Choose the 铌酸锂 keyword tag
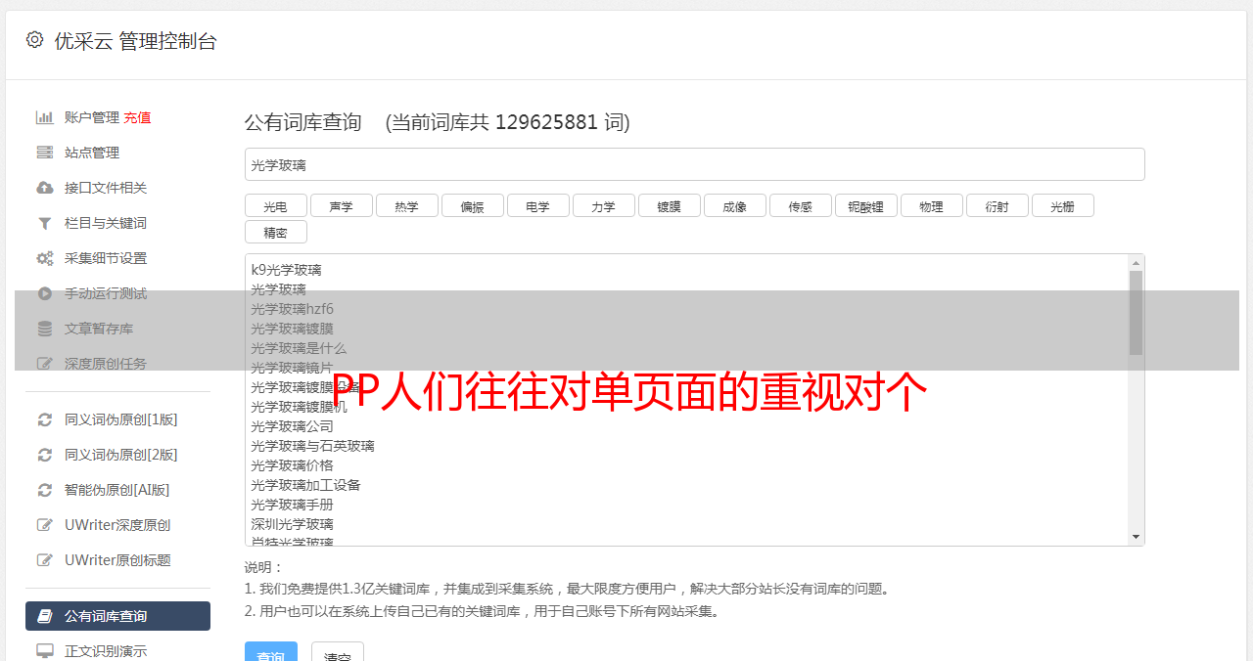 (866, 205)
